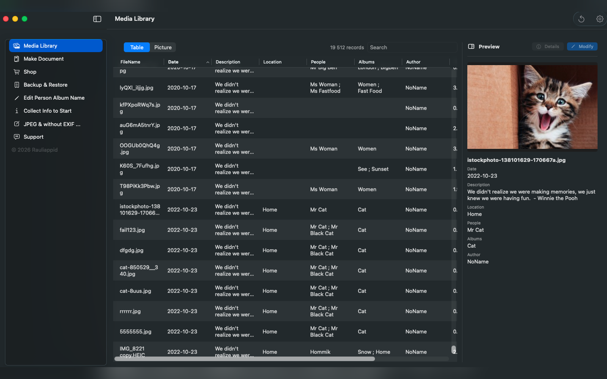The image size is (607, 379).
Task: Click the Support chat icon
Action: [x=17, y=137]
